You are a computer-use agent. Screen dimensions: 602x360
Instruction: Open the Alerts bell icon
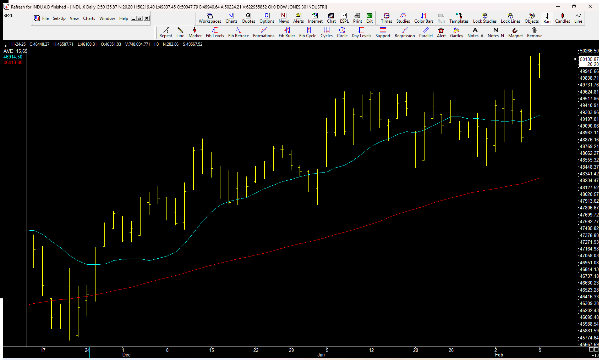298,18
